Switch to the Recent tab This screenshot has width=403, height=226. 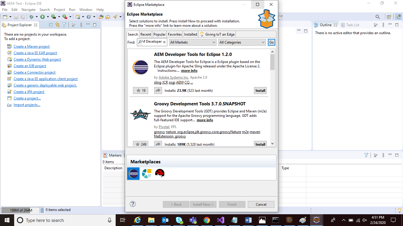146,34
